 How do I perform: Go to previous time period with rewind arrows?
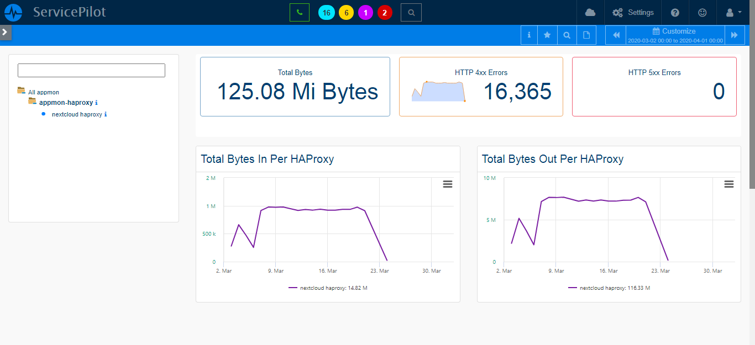click(x=616, y=35)
